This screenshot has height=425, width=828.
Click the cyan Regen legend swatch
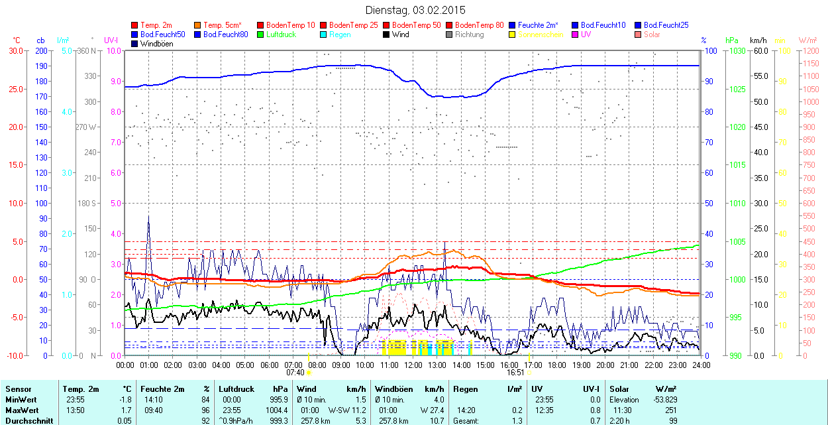(324, 34)
